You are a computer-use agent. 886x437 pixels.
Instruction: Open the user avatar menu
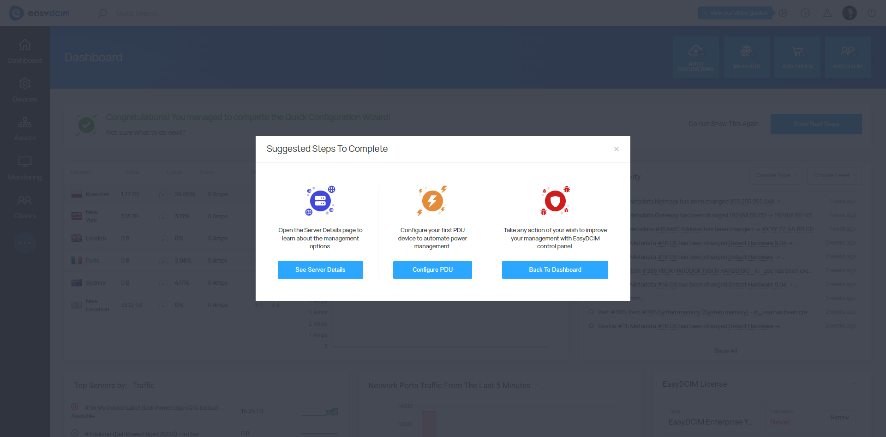[850, 13]
